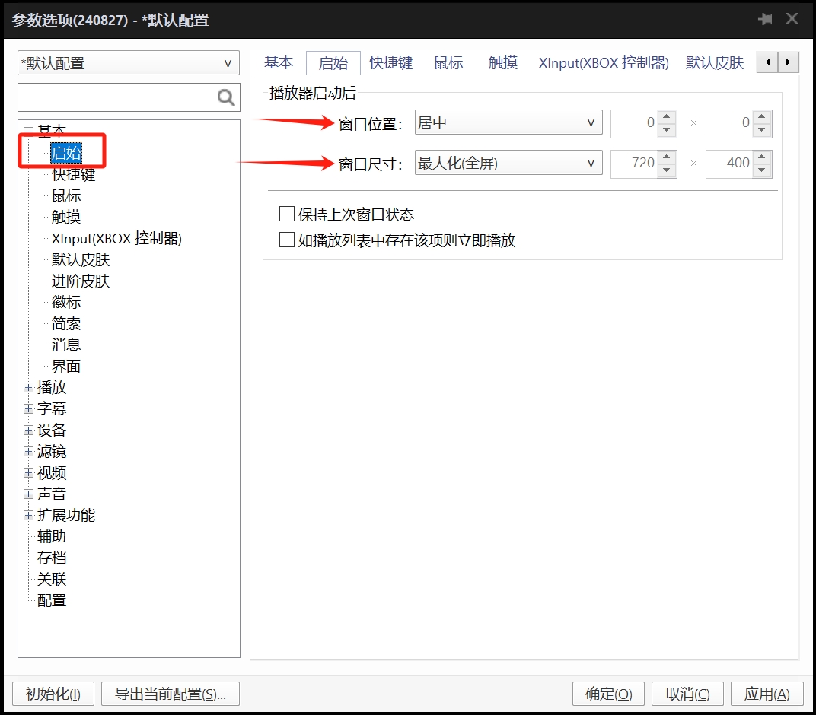
Task: Select 触摸 in the settings tree
Action: coord(66,217)
